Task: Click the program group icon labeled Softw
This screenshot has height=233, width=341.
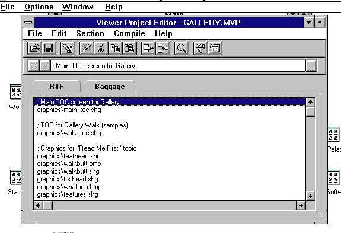Action: coord(333,177)
